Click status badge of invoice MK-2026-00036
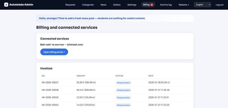 [x=123, y=90]
